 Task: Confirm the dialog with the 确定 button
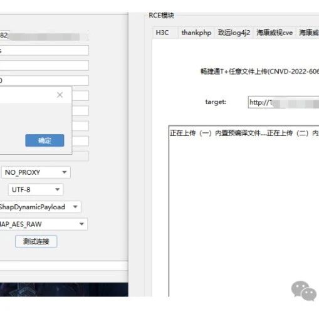[44, 140]
